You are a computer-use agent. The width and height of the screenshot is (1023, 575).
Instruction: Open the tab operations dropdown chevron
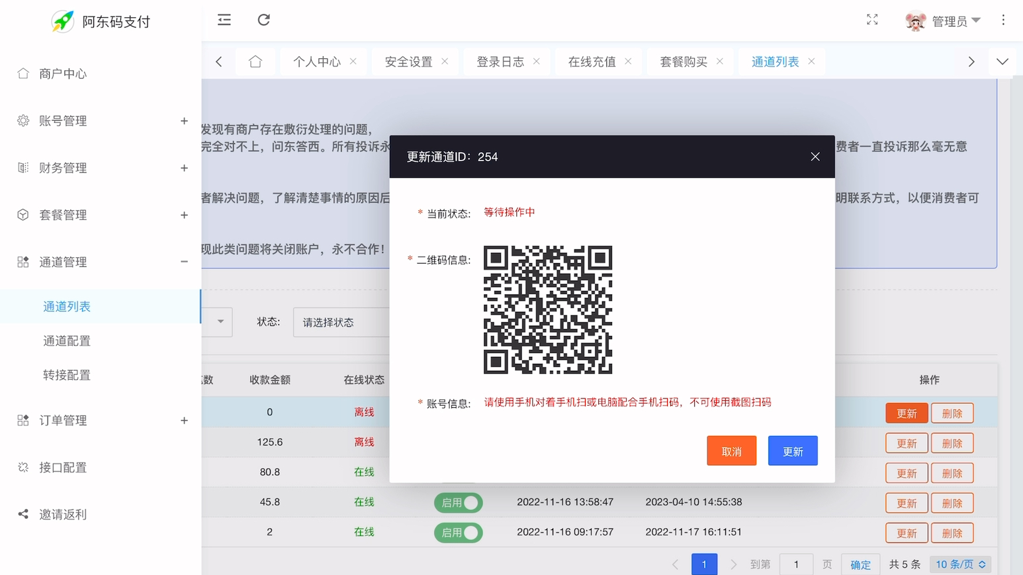coord(1002,61)
